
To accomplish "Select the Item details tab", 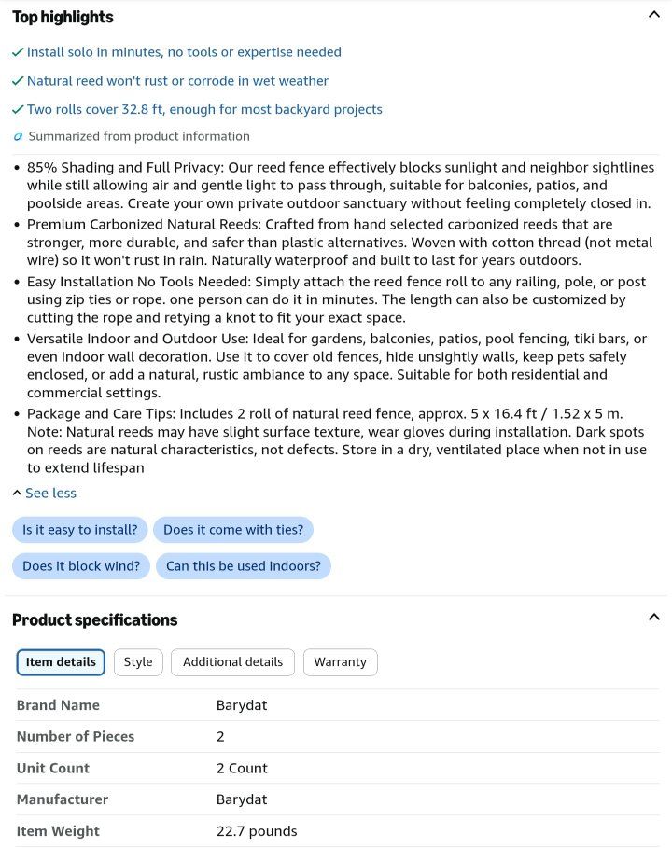I will point(61,662).
